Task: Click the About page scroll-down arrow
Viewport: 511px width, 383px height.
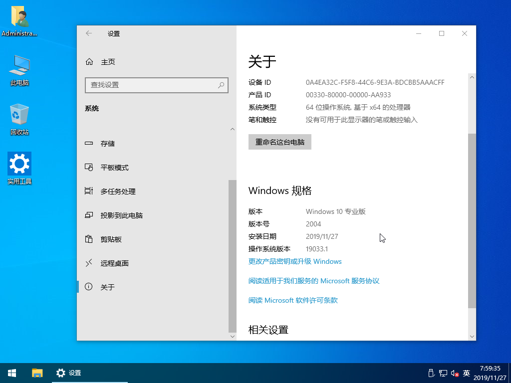Action: pos(472,337)
